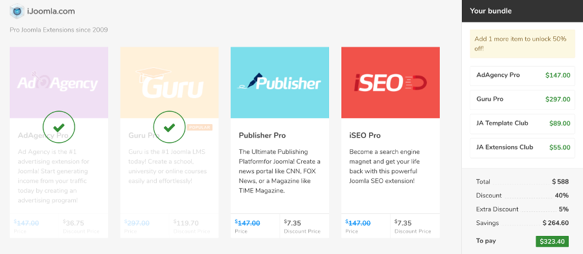
Task: Click JA Template Club bundle item
Action: coord(522,124)
